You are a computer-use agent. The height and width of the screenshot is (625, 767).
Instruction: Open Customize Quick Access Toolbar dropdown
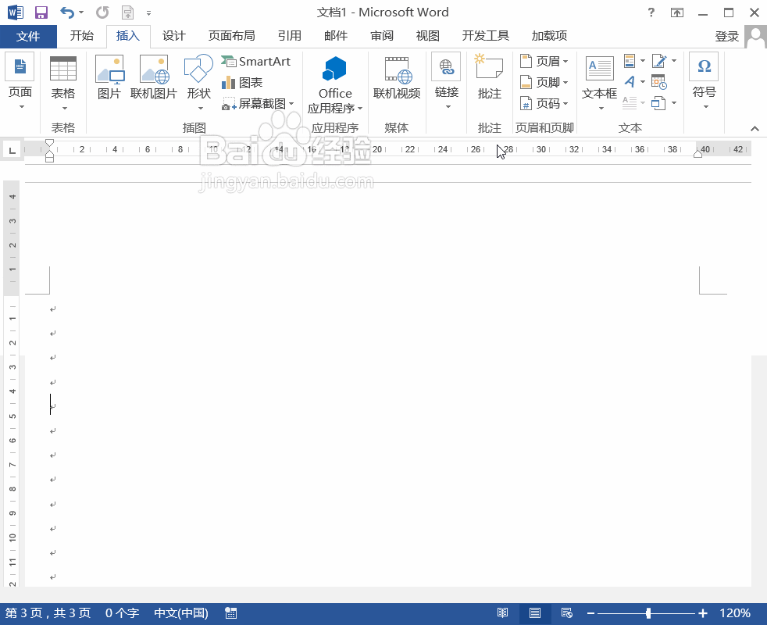tap(148, 12)
